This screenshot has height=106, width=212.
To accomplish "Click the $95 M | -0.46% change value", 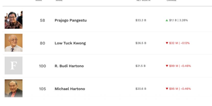I will pyautogui.click(x=180, y=89).
